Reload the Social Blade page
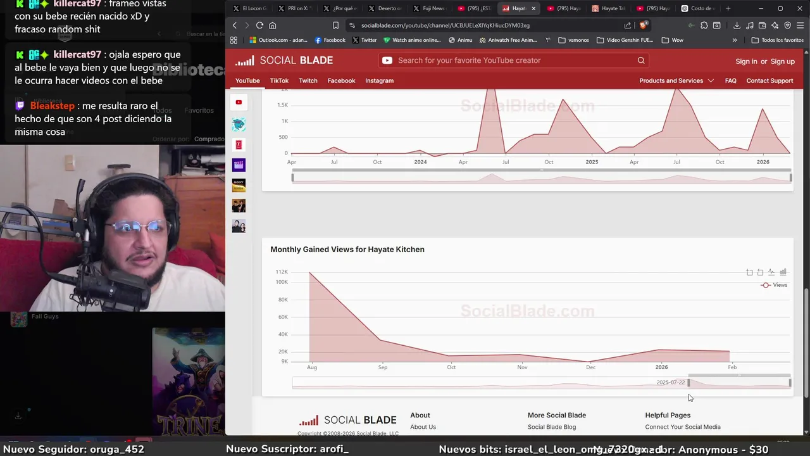This screenshot has height=456, width=810. coord(259,25)
